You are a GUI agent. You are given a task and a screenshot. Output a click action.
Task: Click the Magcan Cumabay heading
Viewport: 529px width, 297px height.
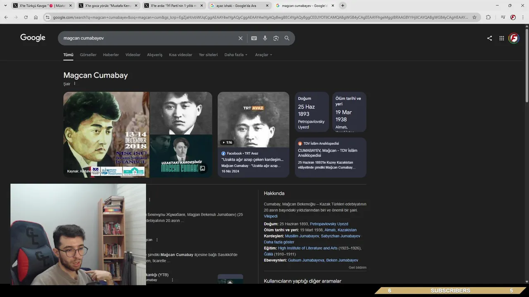95,75
